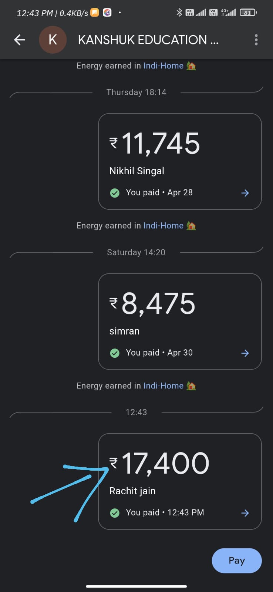Tap the K profile avatar
The width and height of the screenshot is (273, 592).
pos(53,40)
